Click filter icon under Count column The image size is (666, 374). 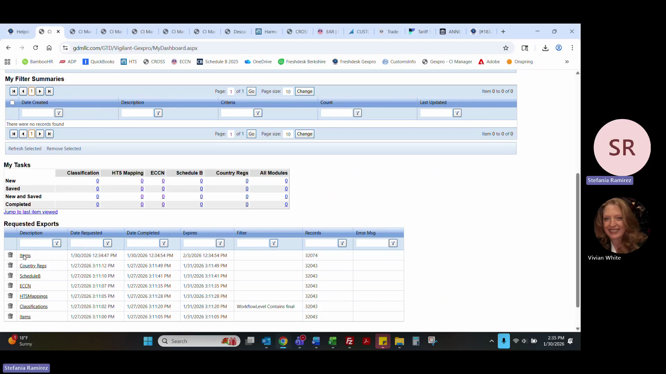[357, 113]
